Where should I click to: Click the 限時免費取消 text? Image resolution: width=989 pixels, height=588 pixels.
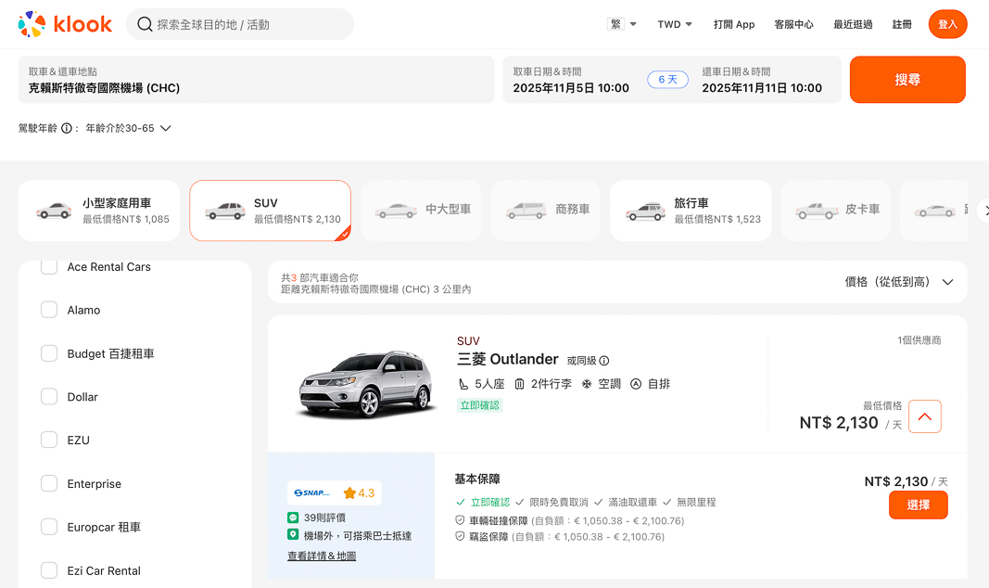(559, 502)
